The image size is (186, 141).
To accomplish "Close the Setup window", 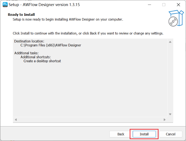I will 179,5.
